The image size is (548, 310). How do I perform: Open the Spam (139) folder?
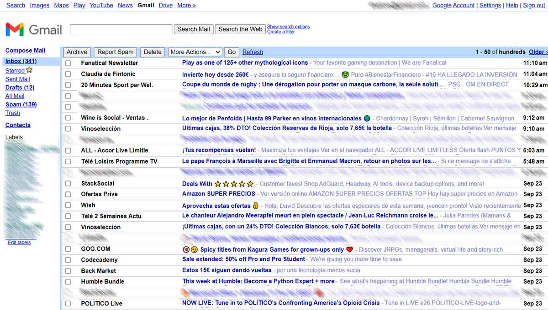pos(21,104)
